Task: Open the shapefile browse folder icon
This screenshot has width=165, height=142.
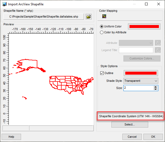Action: [x=88, y=17]
